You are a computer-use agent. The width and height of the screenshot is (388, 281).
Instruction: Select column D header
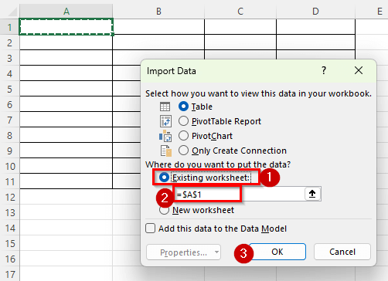pos(315,11)
